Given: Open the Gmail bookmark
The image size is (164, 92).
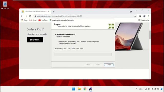Looking at the screenshot, I should click(x=33, y=20).
